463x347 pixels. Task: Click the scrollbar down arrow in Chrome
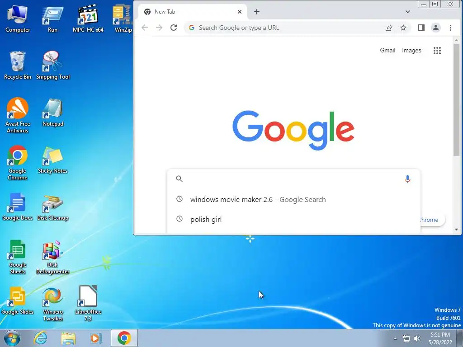456,229
